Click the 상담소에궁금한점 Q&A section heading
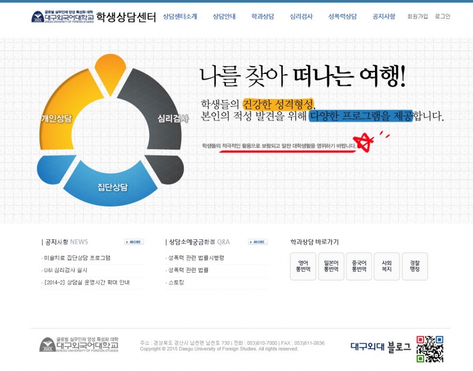The image size is (473, 371). click(198, 242)
